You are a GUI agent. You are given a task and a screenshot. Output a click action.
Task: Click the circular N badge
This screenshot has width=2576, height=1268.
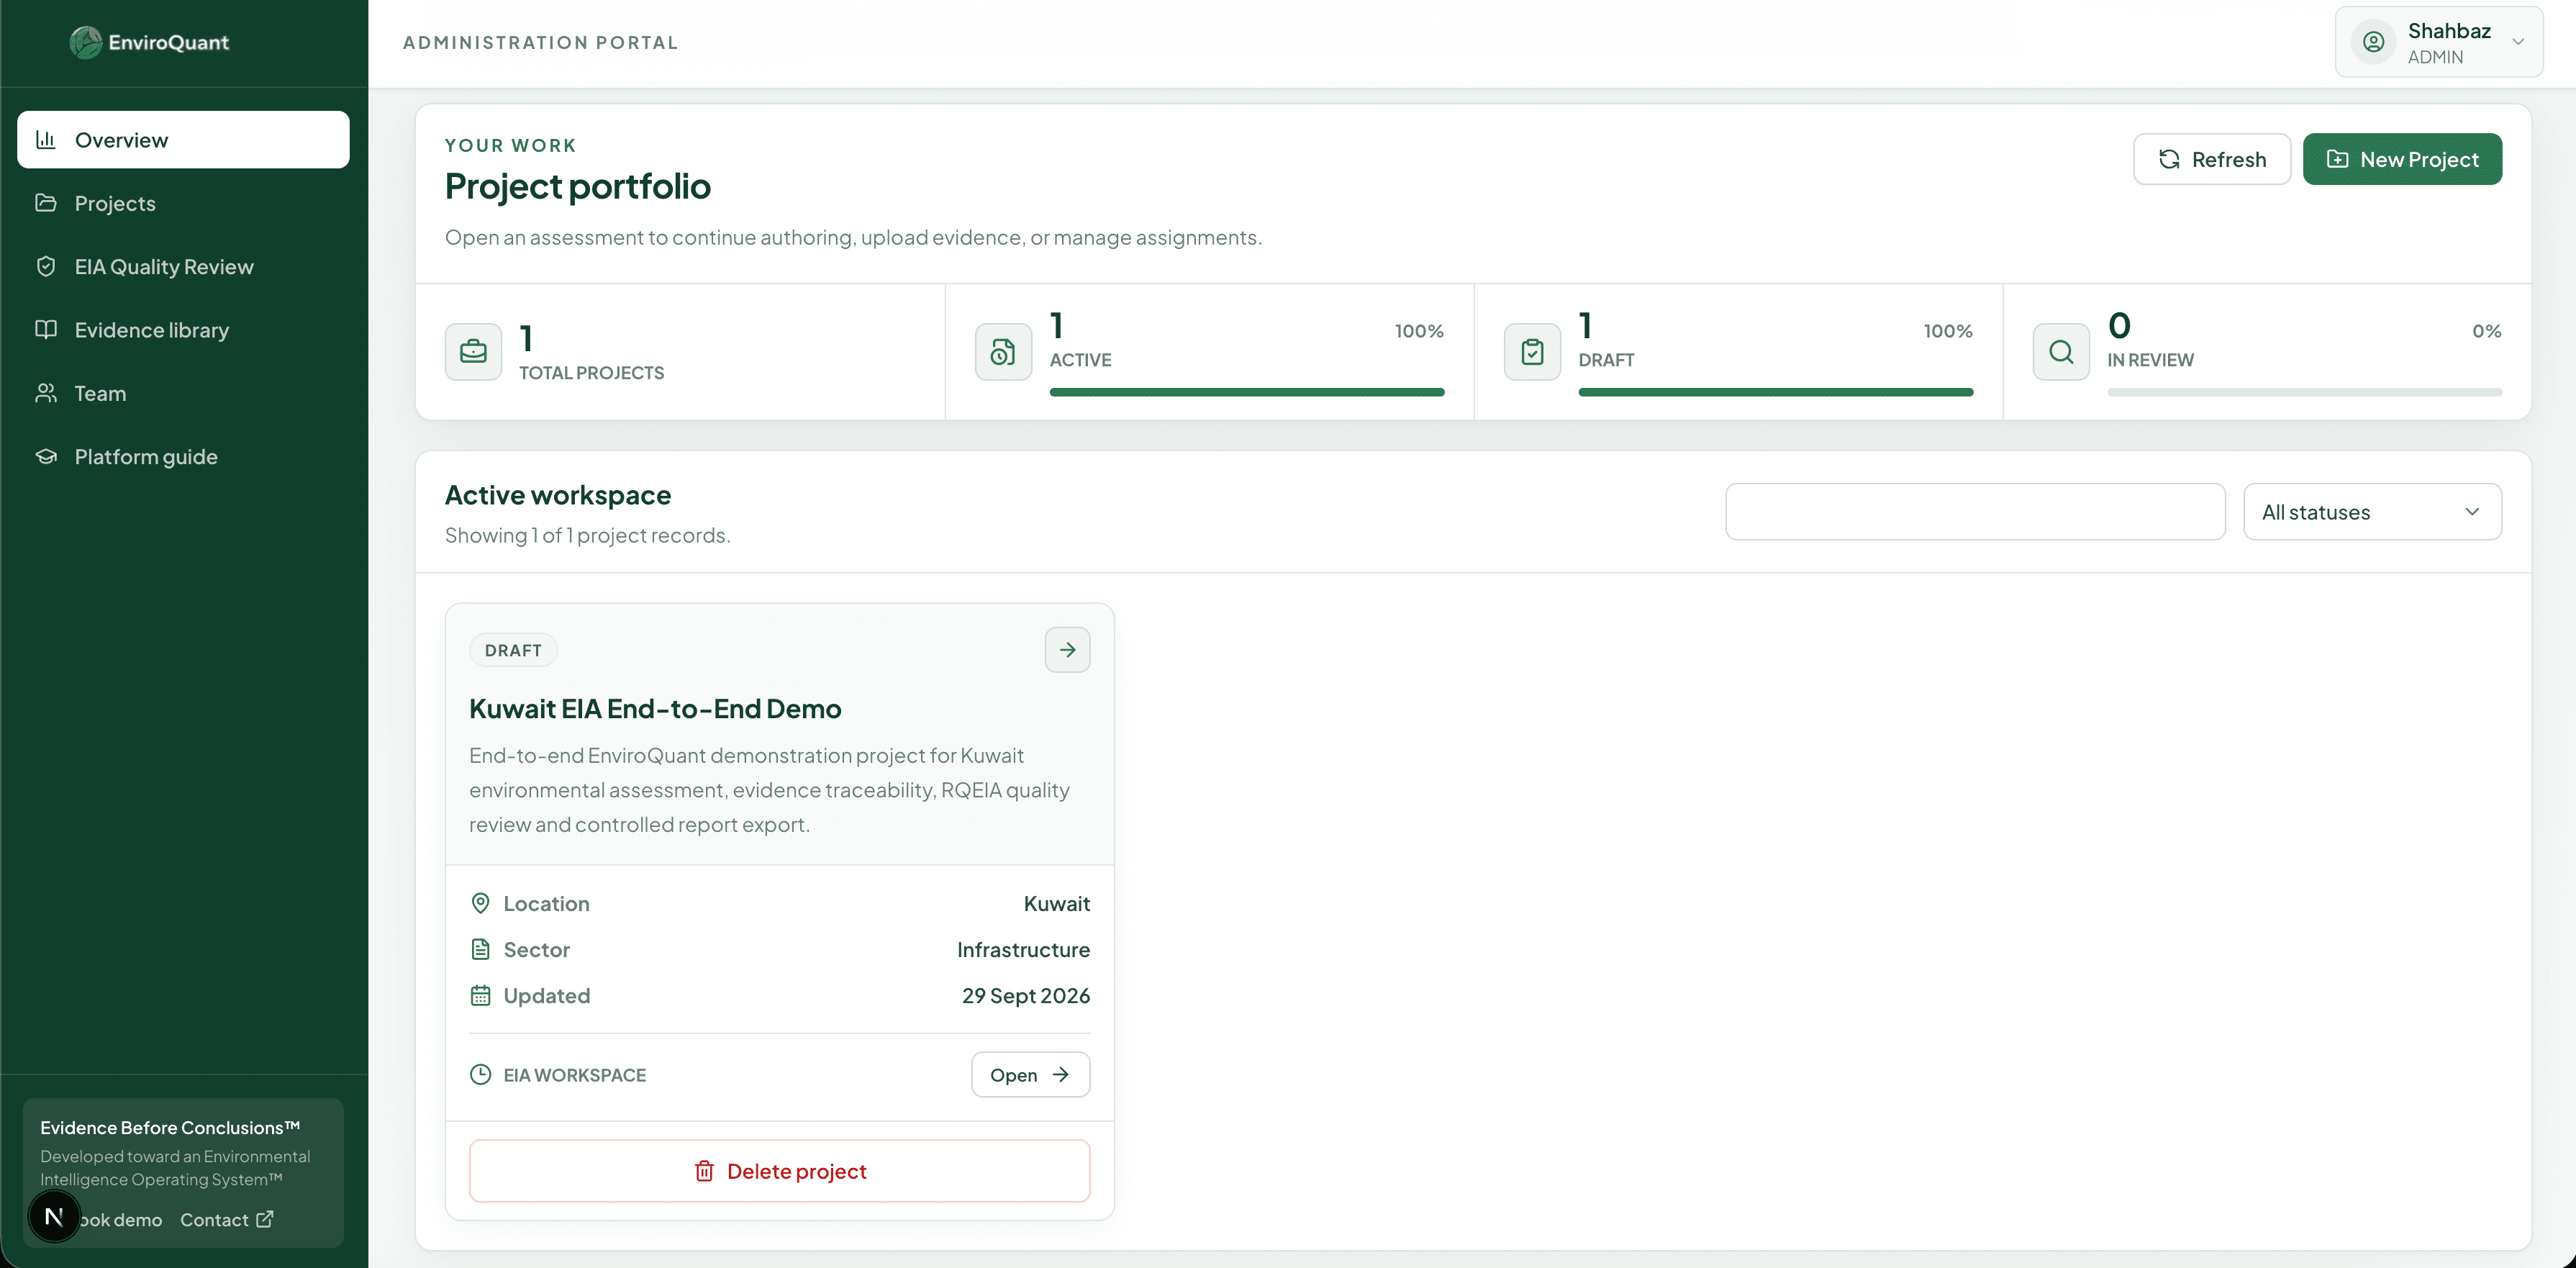point(54,1216)
